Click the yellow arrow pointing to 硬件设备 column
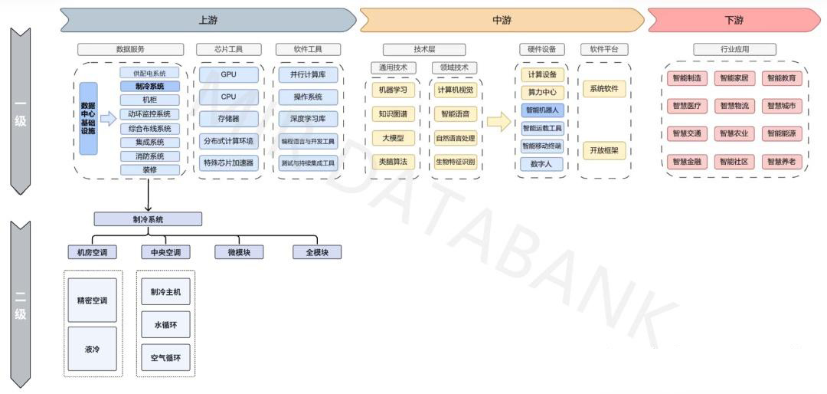 pyautogui.click(x=498, y=121)
